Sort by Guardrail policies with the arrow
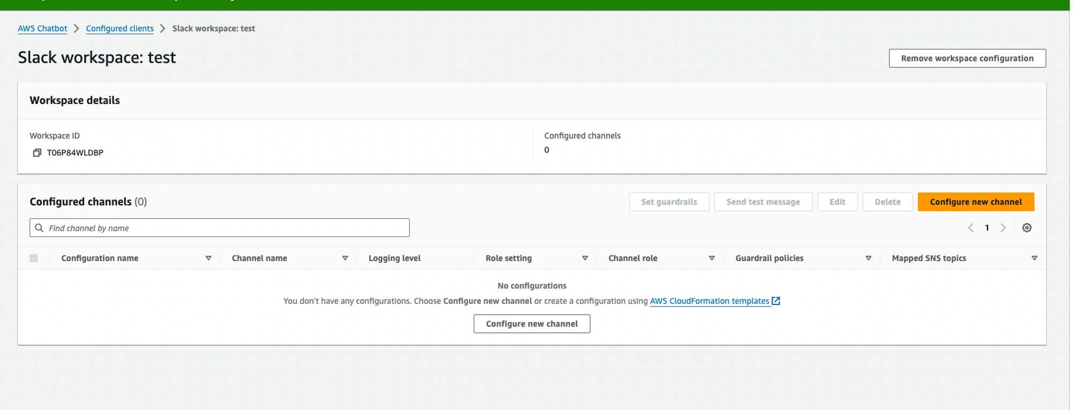 click(869, 258)
